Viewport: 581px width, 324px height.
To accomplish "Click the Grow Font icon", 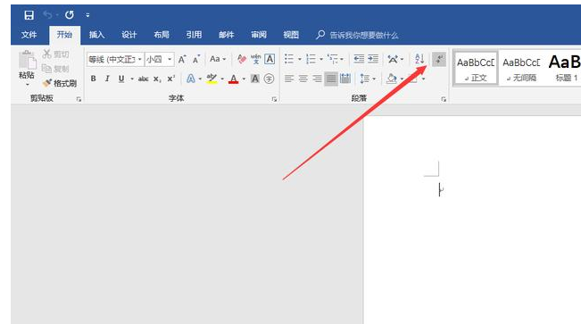I will [182, 59].
